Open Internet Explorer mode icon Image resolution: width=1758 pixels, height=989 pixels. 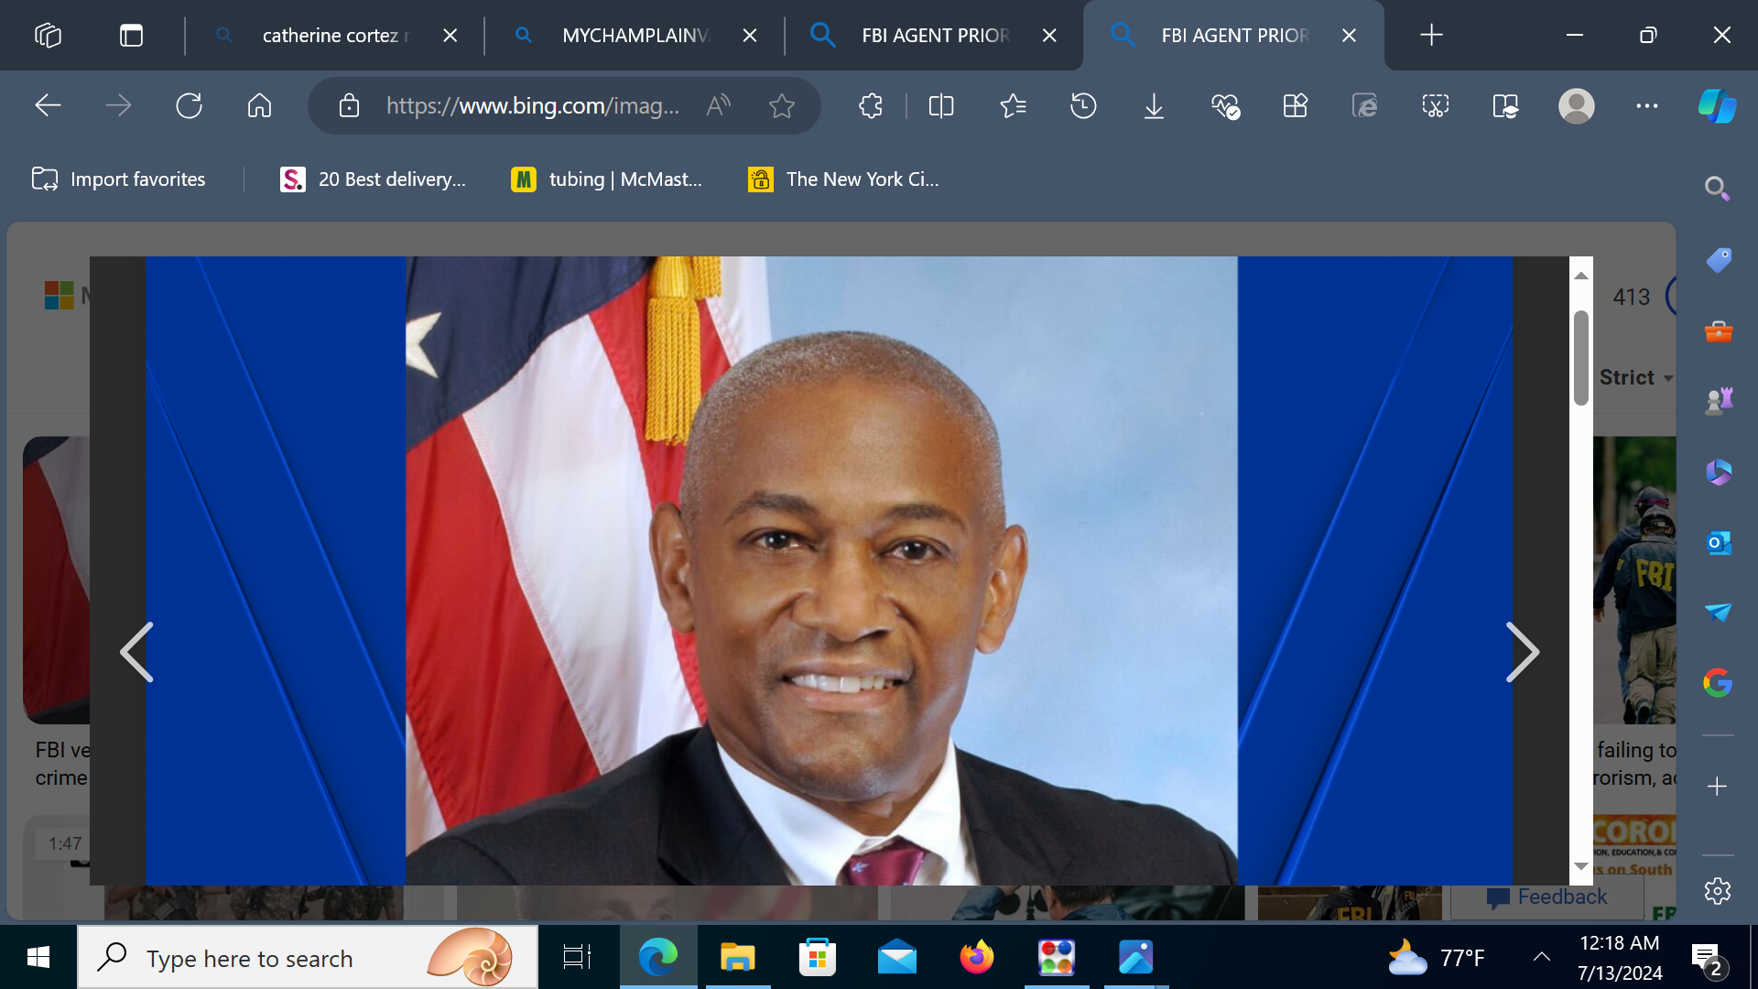1365,106
